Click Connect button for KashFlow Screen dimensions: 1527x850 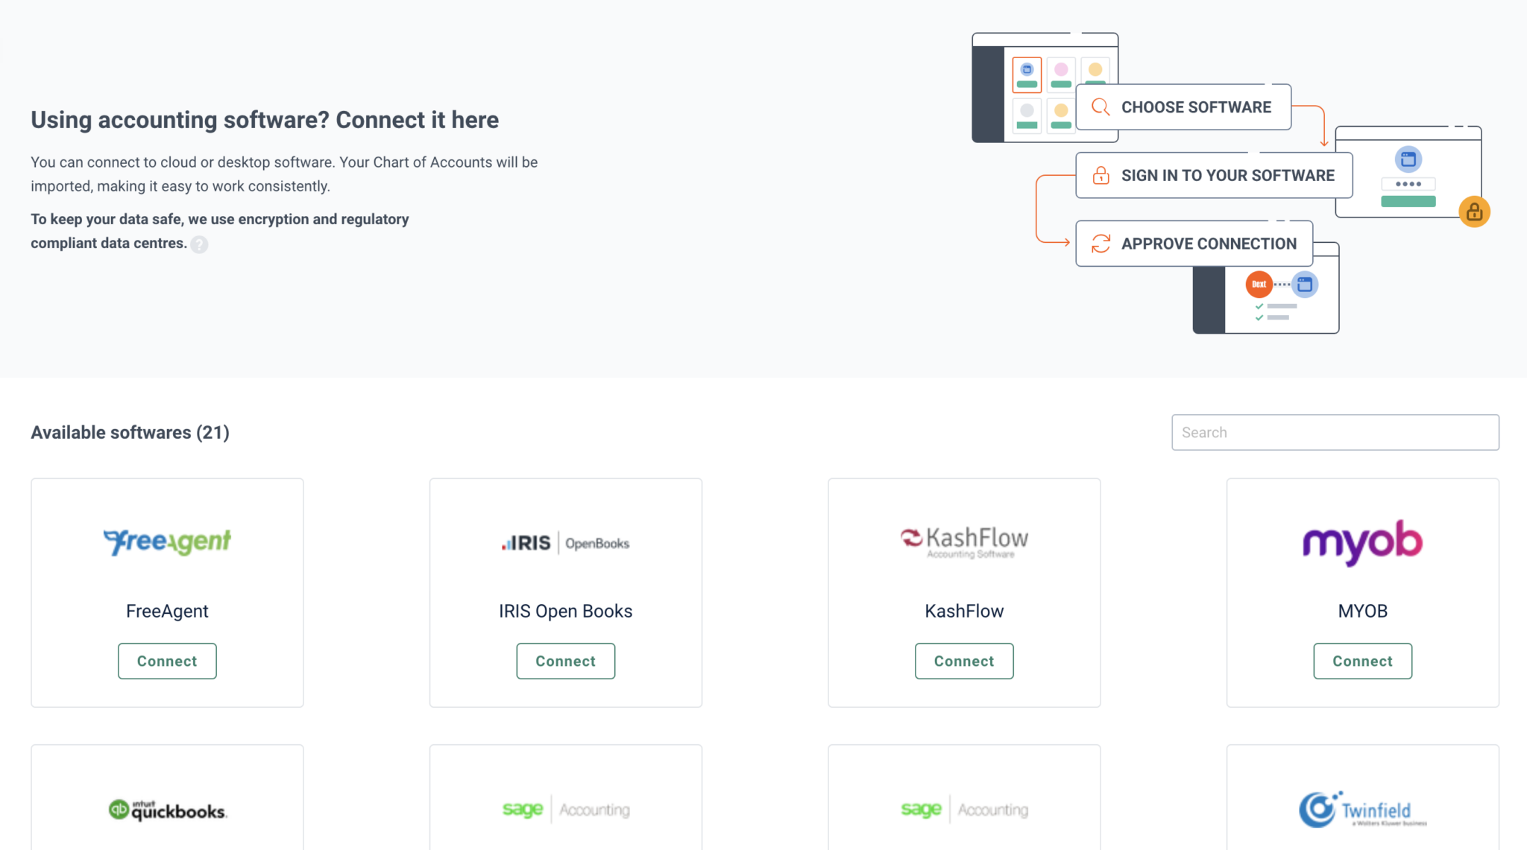tap(963, 661)
